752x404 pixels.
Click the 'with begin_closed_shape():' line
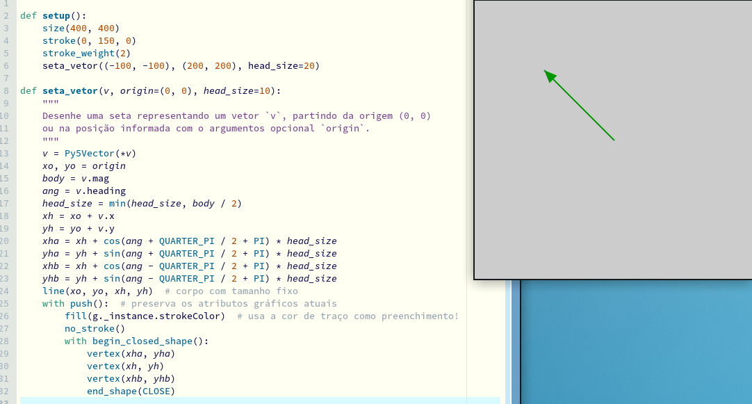pyautogui.click(x=137, y=341)
